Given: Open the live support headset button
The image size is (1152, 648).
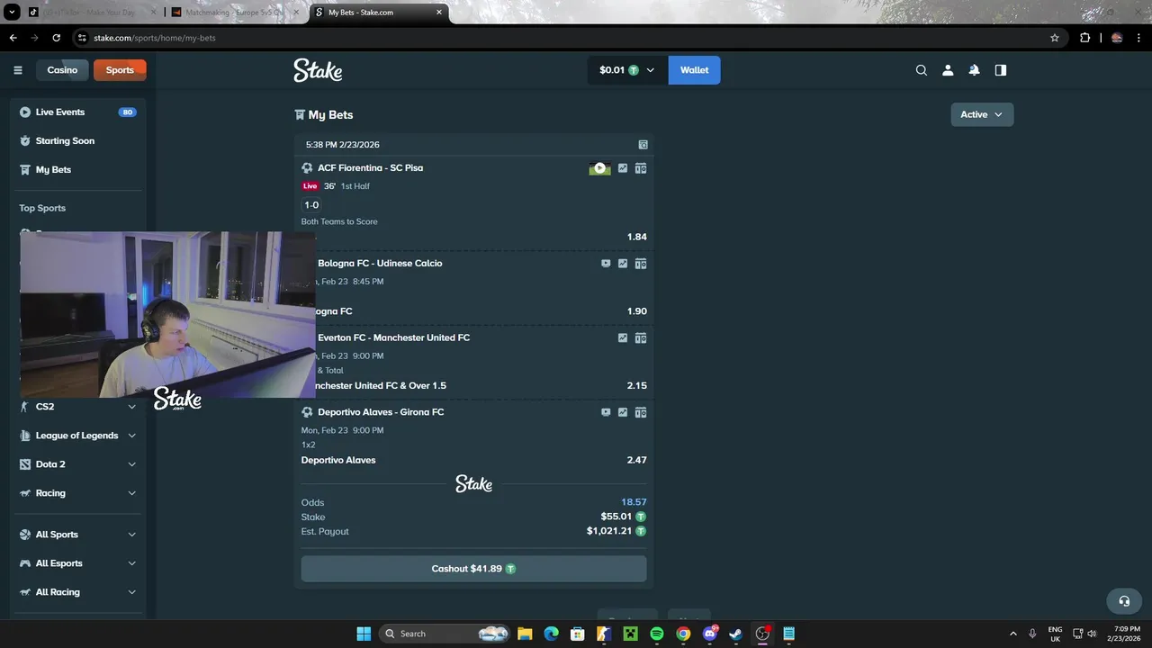Looking at the screenshot, I should pyautogui.click(x=1124, y=601).
